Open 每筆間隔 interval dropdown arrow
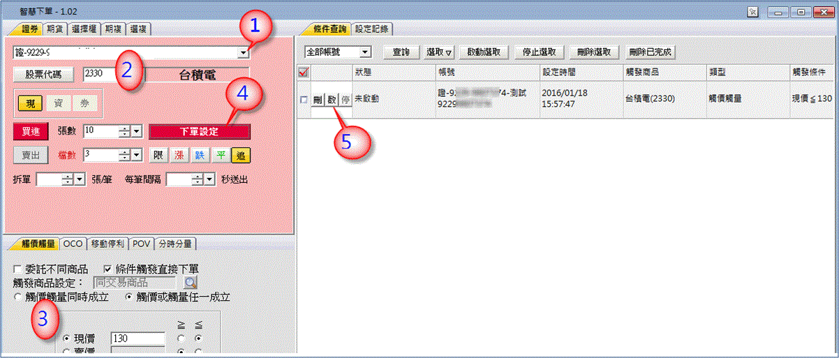Screen dimensions: 839x358 [210, 179]
